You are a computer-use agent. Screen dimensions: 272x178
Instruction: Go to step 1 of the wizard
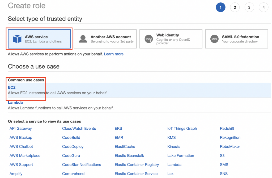pyautogui.click(x=220, y=7)
